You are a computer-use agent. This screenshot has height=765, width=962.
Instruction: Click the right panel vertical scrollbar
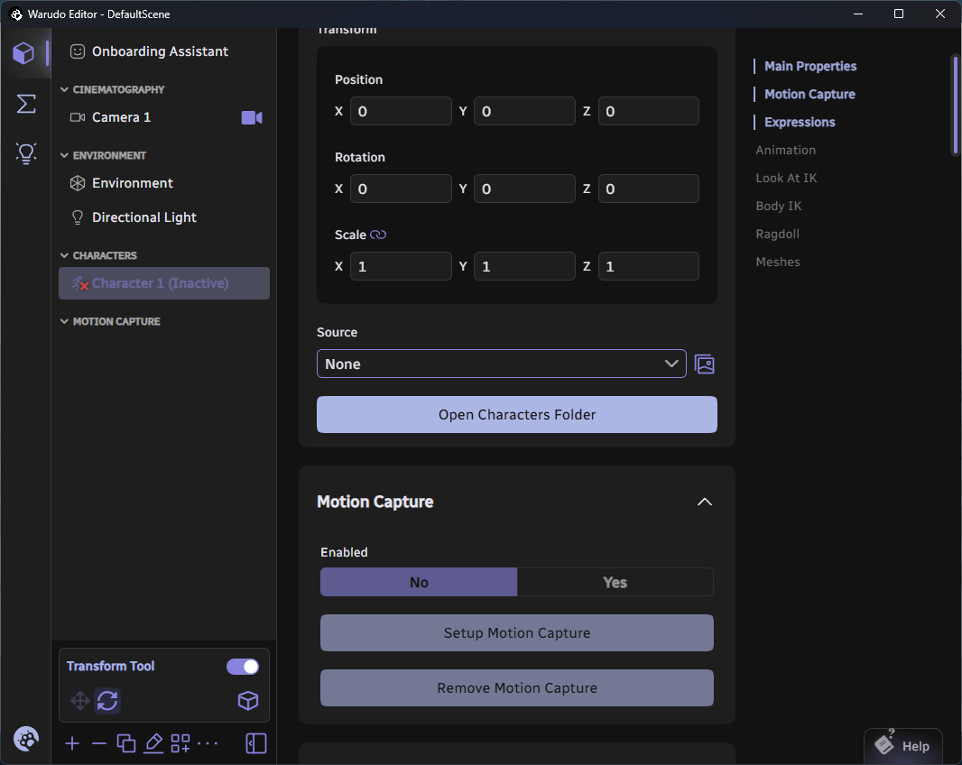click(955, 105)
